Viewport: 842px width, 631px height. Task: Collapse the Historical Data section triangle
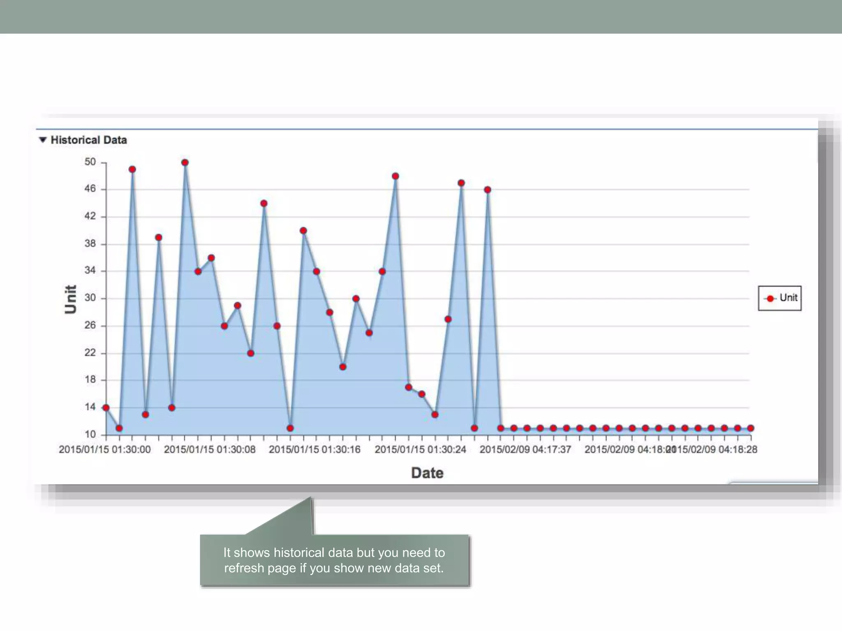43,140
